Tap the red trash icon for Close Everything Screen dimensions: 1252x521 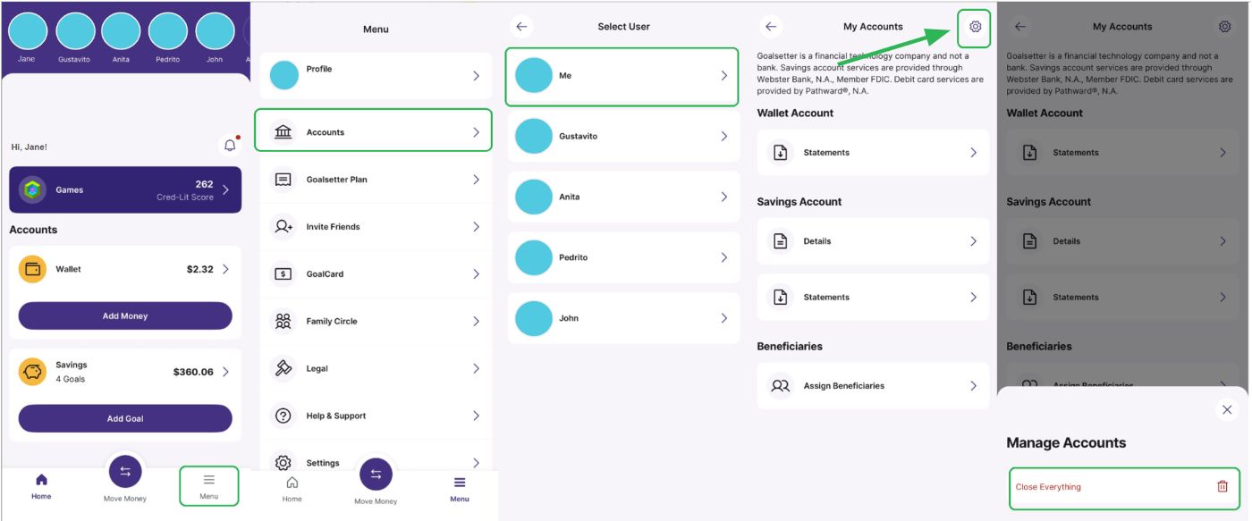pyautogui.click(x=1222, y=487)
